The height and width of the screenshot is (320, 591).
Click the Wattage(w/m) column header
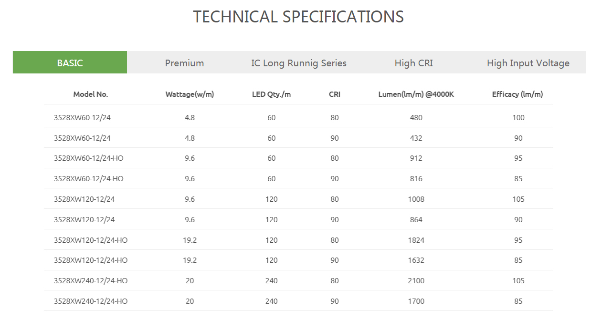[x=190, y=94]
